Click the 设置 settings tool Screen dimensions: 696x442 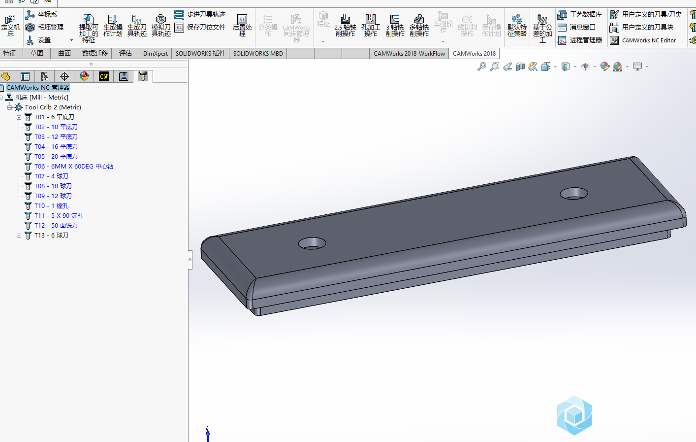38,40
